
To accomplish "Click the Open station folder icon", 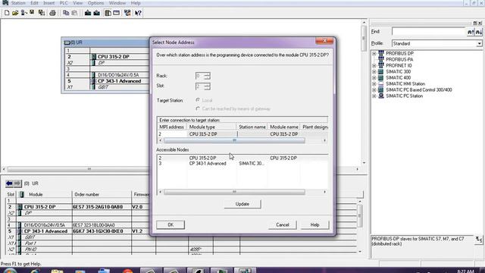I will 15,13.
